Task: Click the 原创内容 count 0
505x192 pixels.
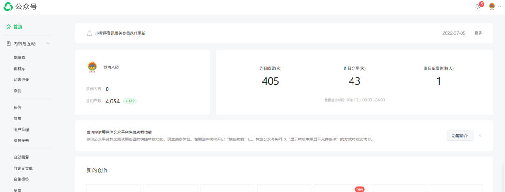Action: (107, 89)
